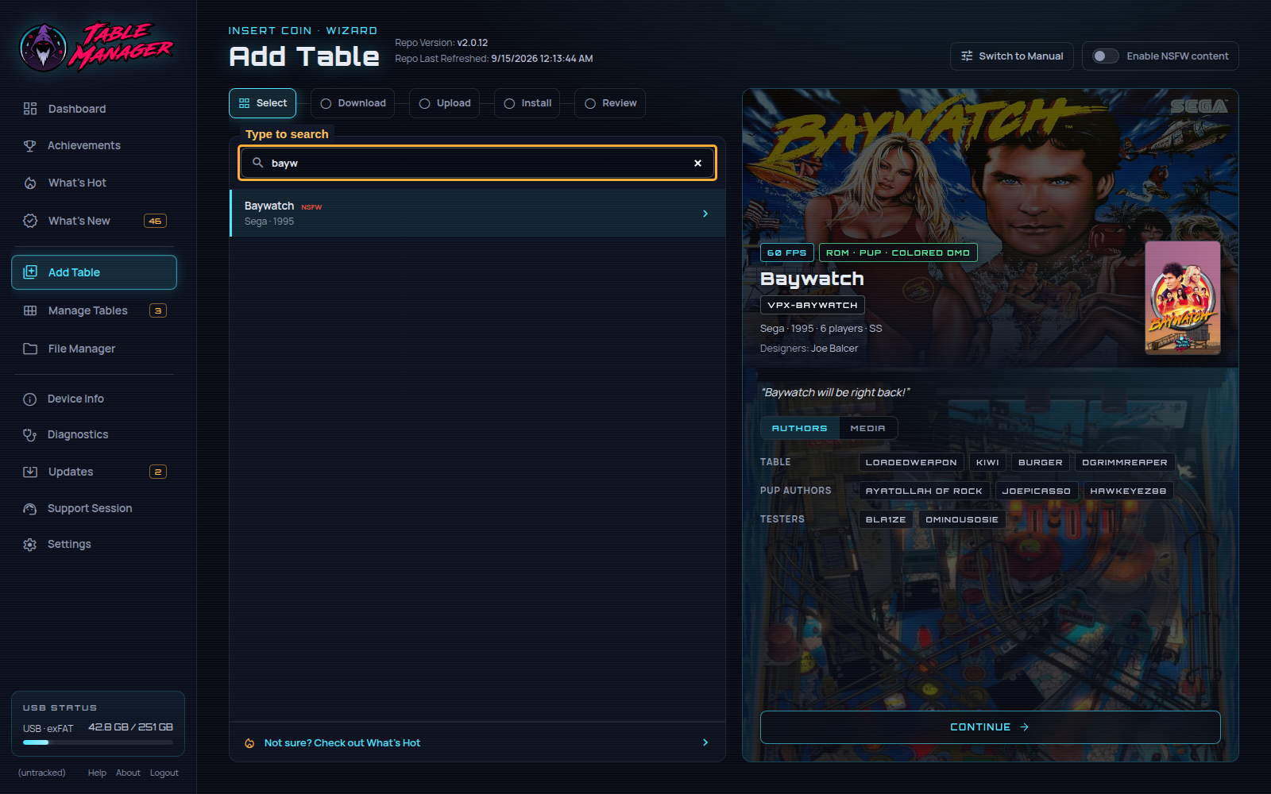Focus the search input containing bayw
Viewport: 1271px width, 794px height.
(x=477, y=163)
